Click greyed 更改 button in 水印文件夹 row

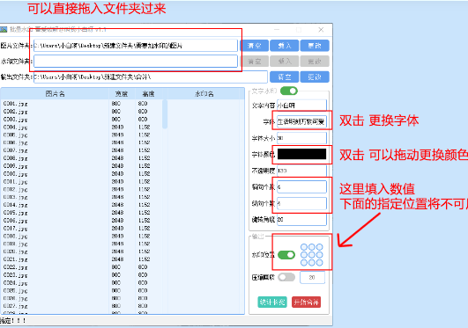point(315,62)
